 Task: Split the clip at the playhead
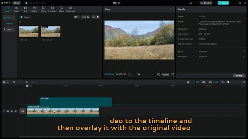(x=27, y=82)
